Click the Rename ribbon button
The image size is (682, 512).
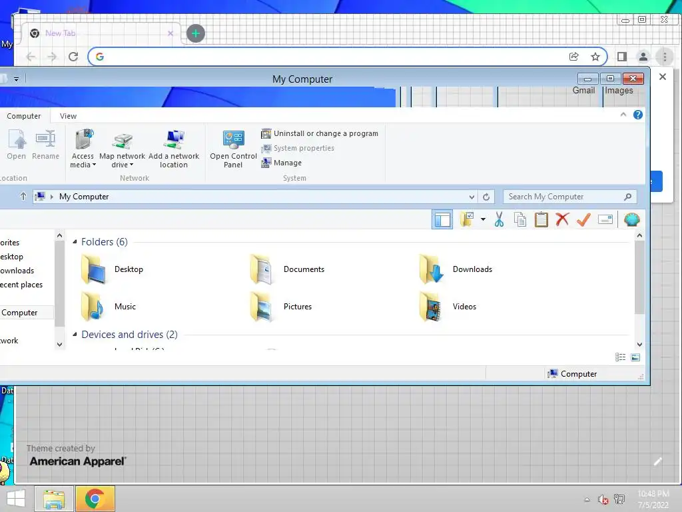46,145
